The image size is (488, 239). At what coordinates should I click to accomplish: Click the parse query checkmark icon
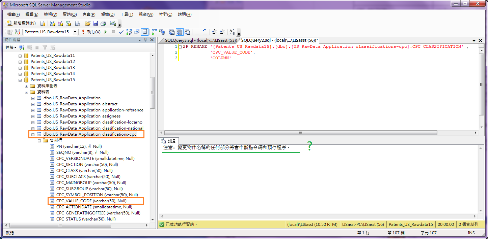point(121,32)
